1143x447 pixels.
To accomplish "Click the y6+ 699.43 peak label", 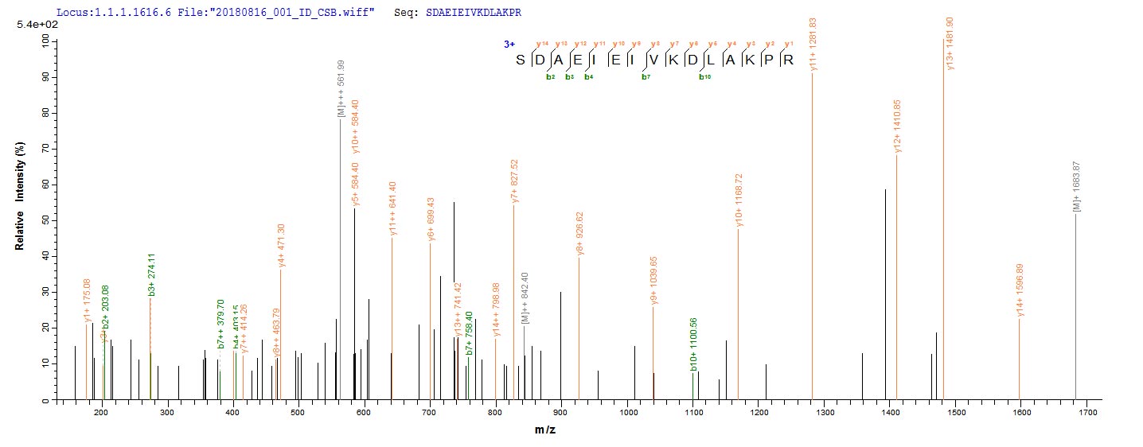I will click(x=431, y=218).
